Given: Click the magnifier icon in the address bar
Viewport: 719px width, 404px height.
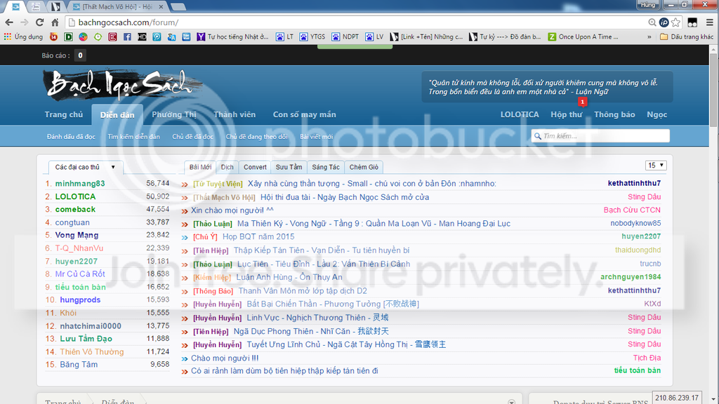Looking at the screenshot, I should point(653,22).
